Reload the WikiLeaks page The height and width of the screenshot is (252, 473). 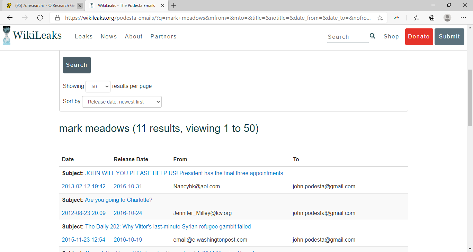tap(40, 18)
